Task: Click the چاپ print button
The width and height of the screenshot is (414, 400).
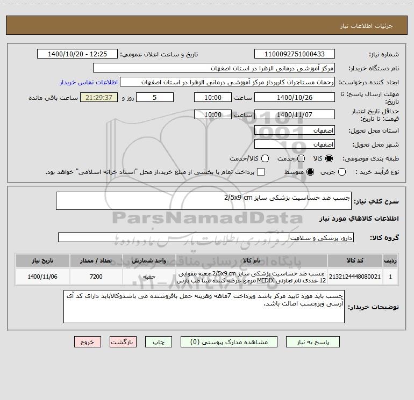Action: 159,342
